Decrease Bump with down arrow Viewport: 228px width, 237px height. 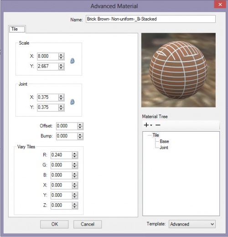pos(80,138)
